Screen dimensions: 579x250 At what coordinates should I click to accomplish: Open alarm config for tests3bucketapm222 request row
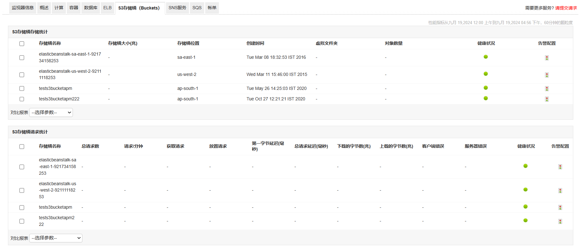tap(560, 221)
